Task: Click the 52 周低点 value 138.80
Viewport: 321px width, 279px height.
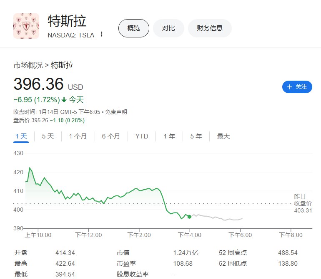Action: [x=288, y=264]
